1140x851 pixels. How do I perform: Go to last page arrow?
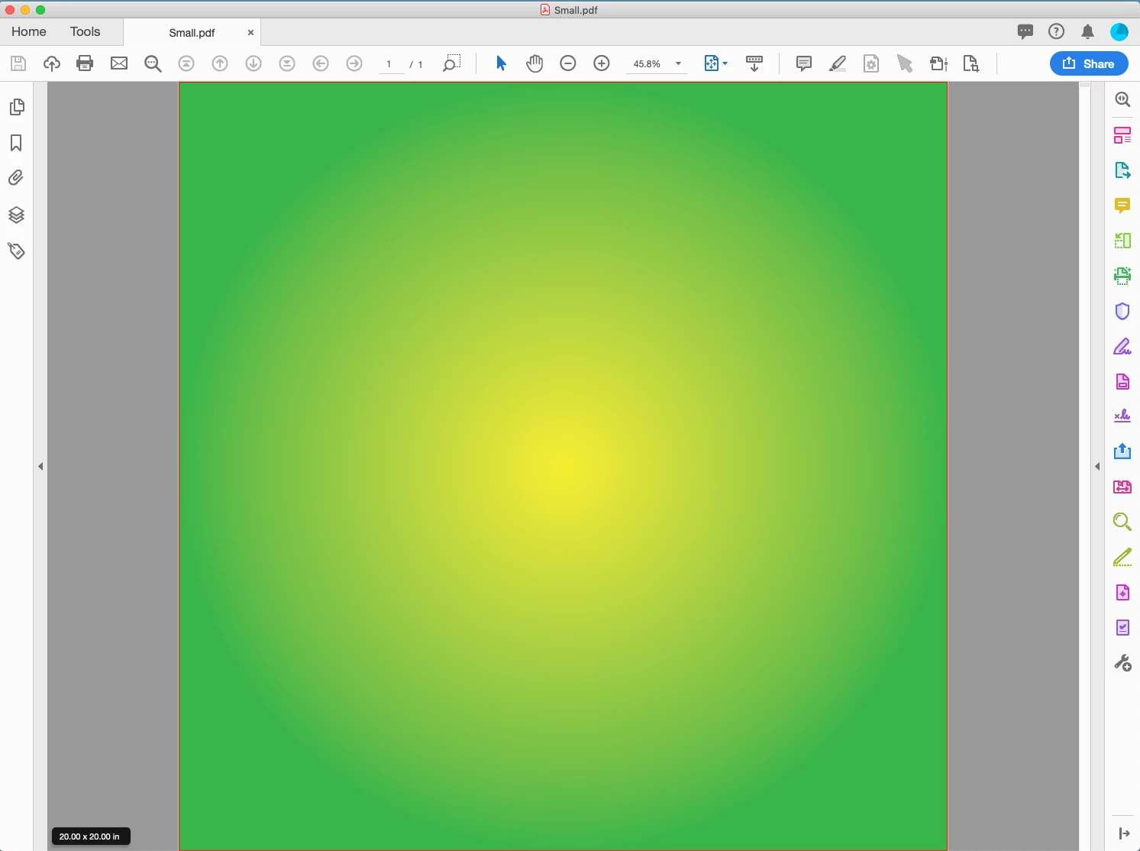pyautogui.click(x=287, y=63)
